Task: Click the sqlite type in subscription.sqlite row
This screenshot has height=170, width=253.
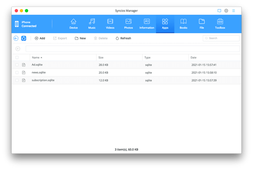Action: pyautogui.click(x=149, y=80)
